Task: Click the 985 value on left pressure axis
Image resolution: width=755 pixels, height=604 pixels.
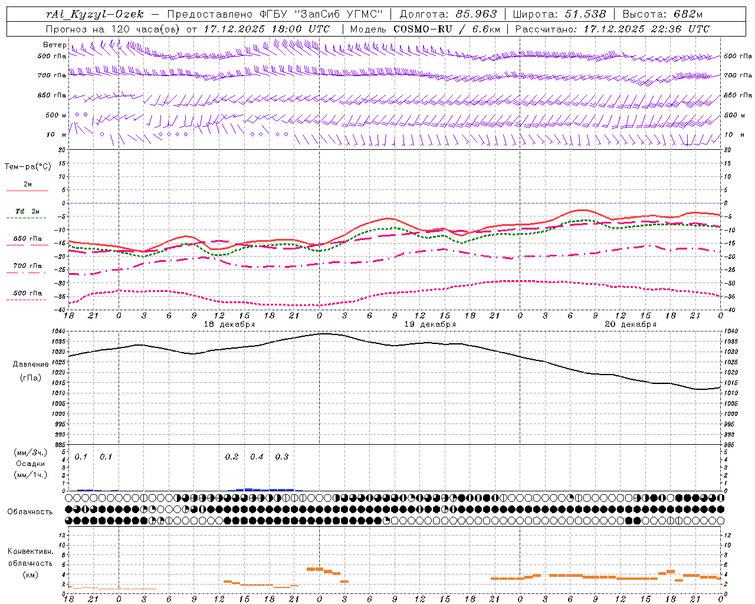Action: pos(60,445)
